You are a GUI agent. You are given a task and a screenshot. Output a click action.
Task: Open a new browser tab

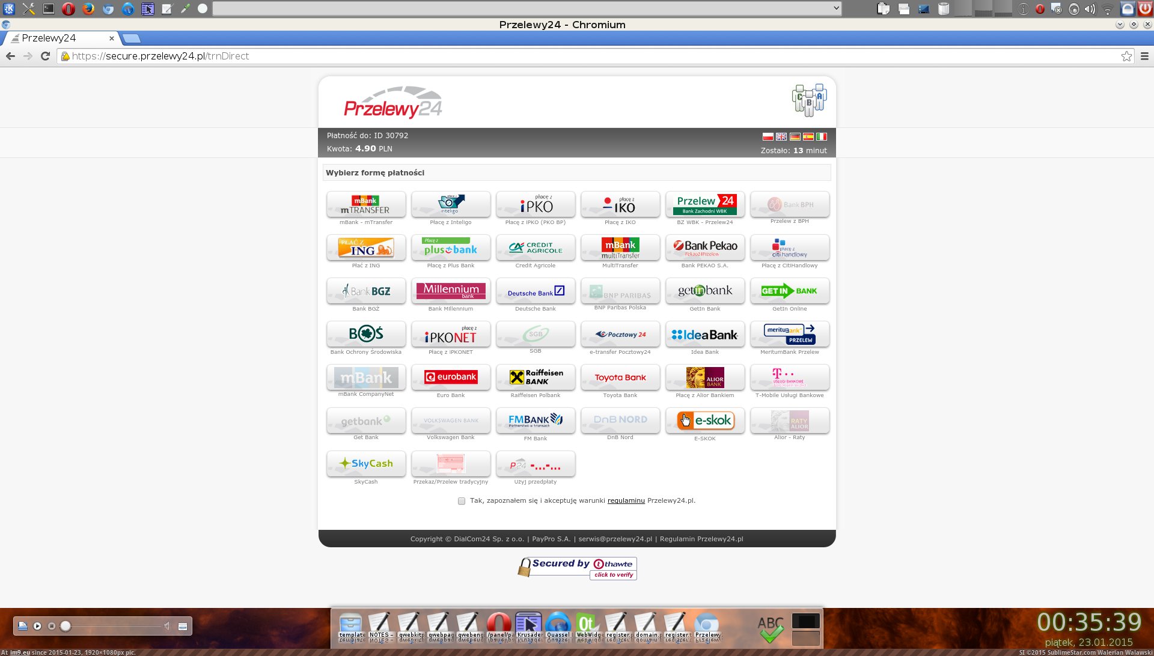point(131,38)
